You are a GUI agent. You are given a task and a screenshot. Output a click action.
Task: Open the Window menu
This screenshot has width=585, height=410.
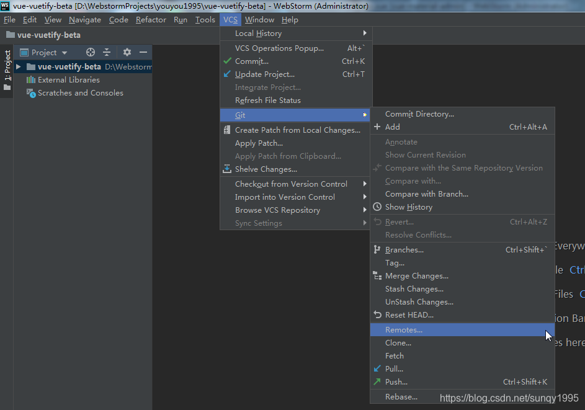(x=260, y=20)
